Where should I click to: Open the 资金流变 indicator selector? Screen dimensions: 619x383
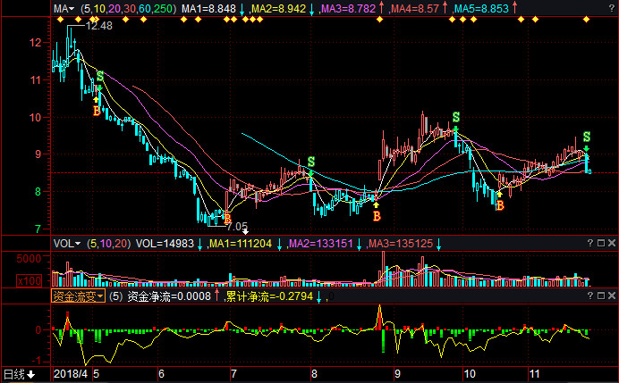pyautogui.click(x=78, y=296)
